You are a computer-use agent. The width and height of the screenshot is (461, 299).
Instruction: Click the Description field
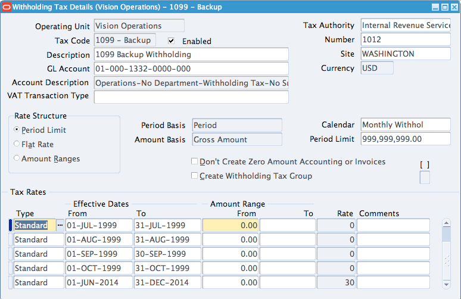point(191,54)
